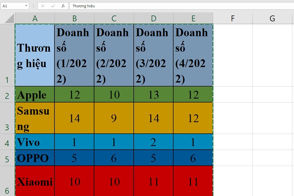Select row 2 header
The height and width of the screenshot is (196, 294).
(7, 94)
